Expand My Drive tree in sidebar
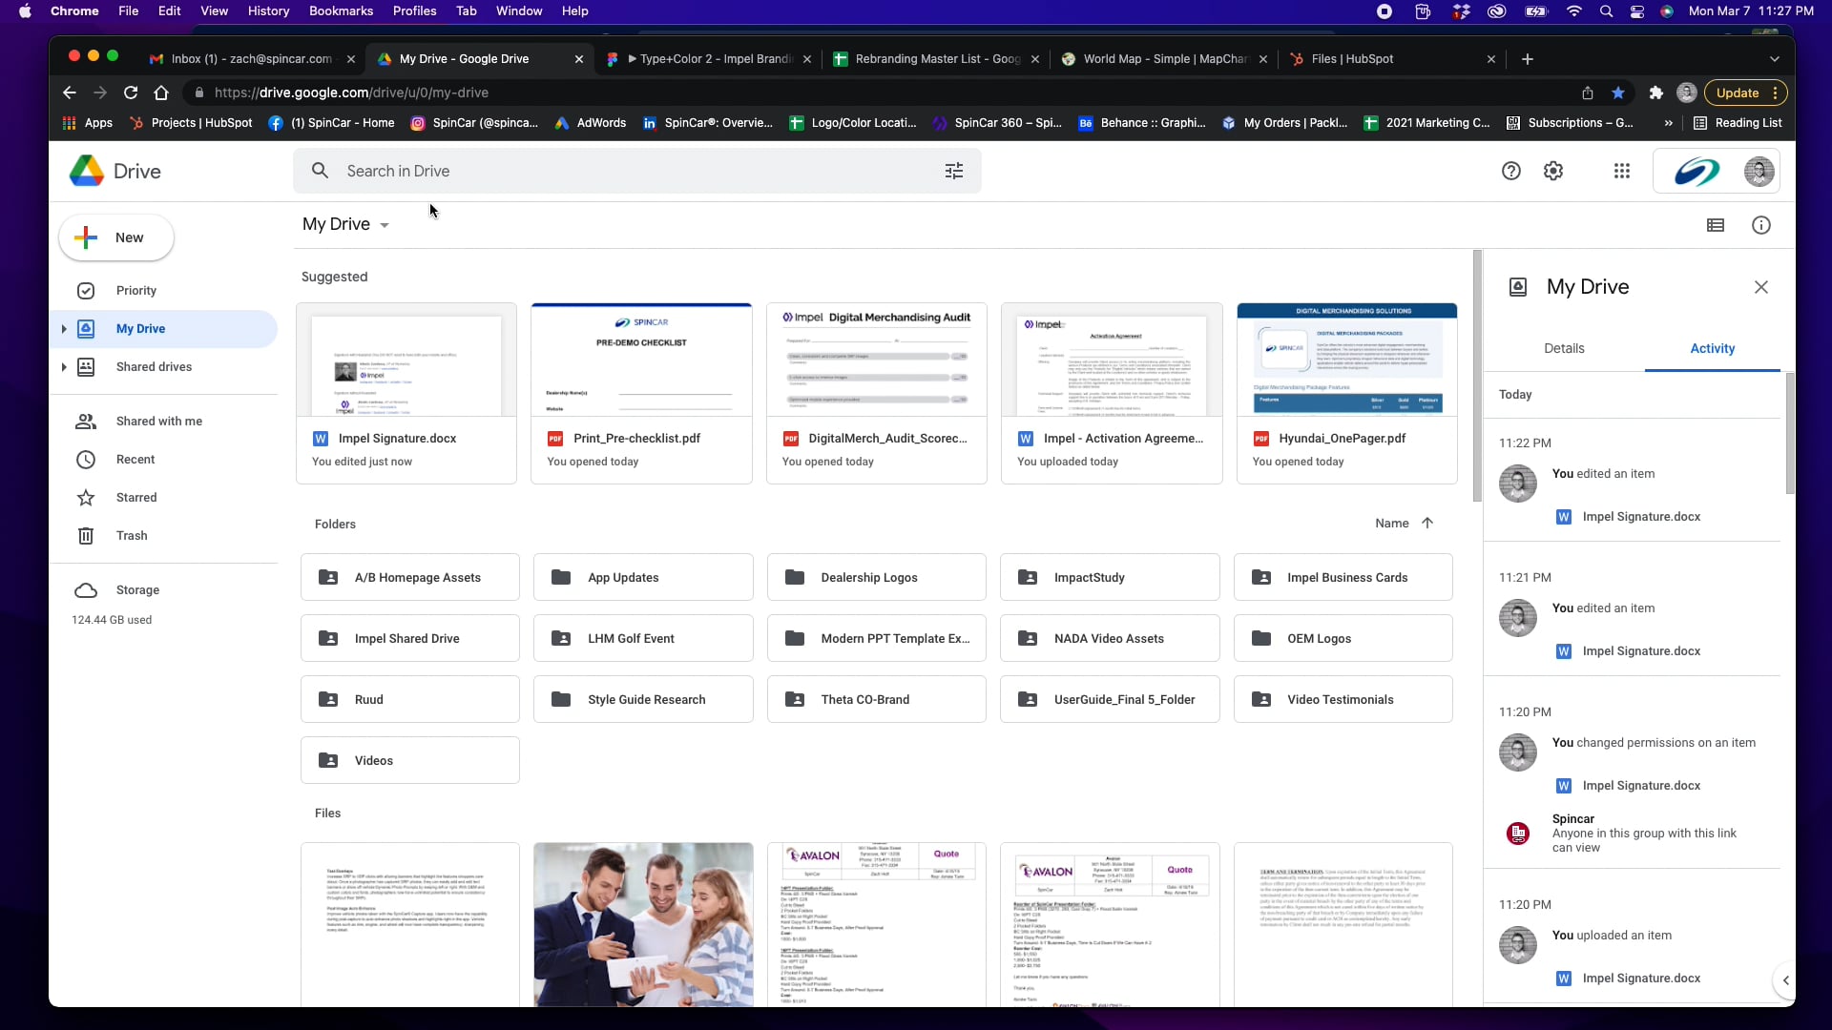The height and width of the screenshot is (1030, 1832). [64, 329]
